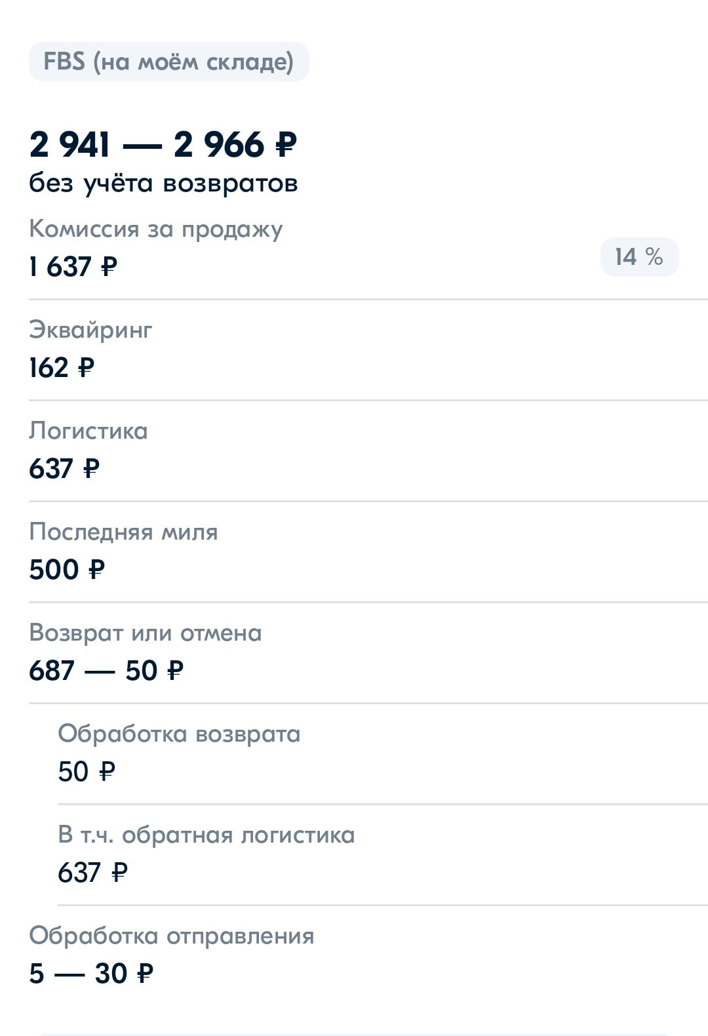Select the 637 ₽ logistics amount

(x=64, y=469)
